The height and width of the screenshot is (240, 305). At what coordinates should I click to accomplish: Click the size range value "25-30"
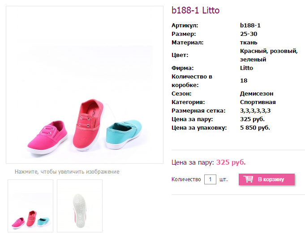pyautogui.click(x=249, y=34)
